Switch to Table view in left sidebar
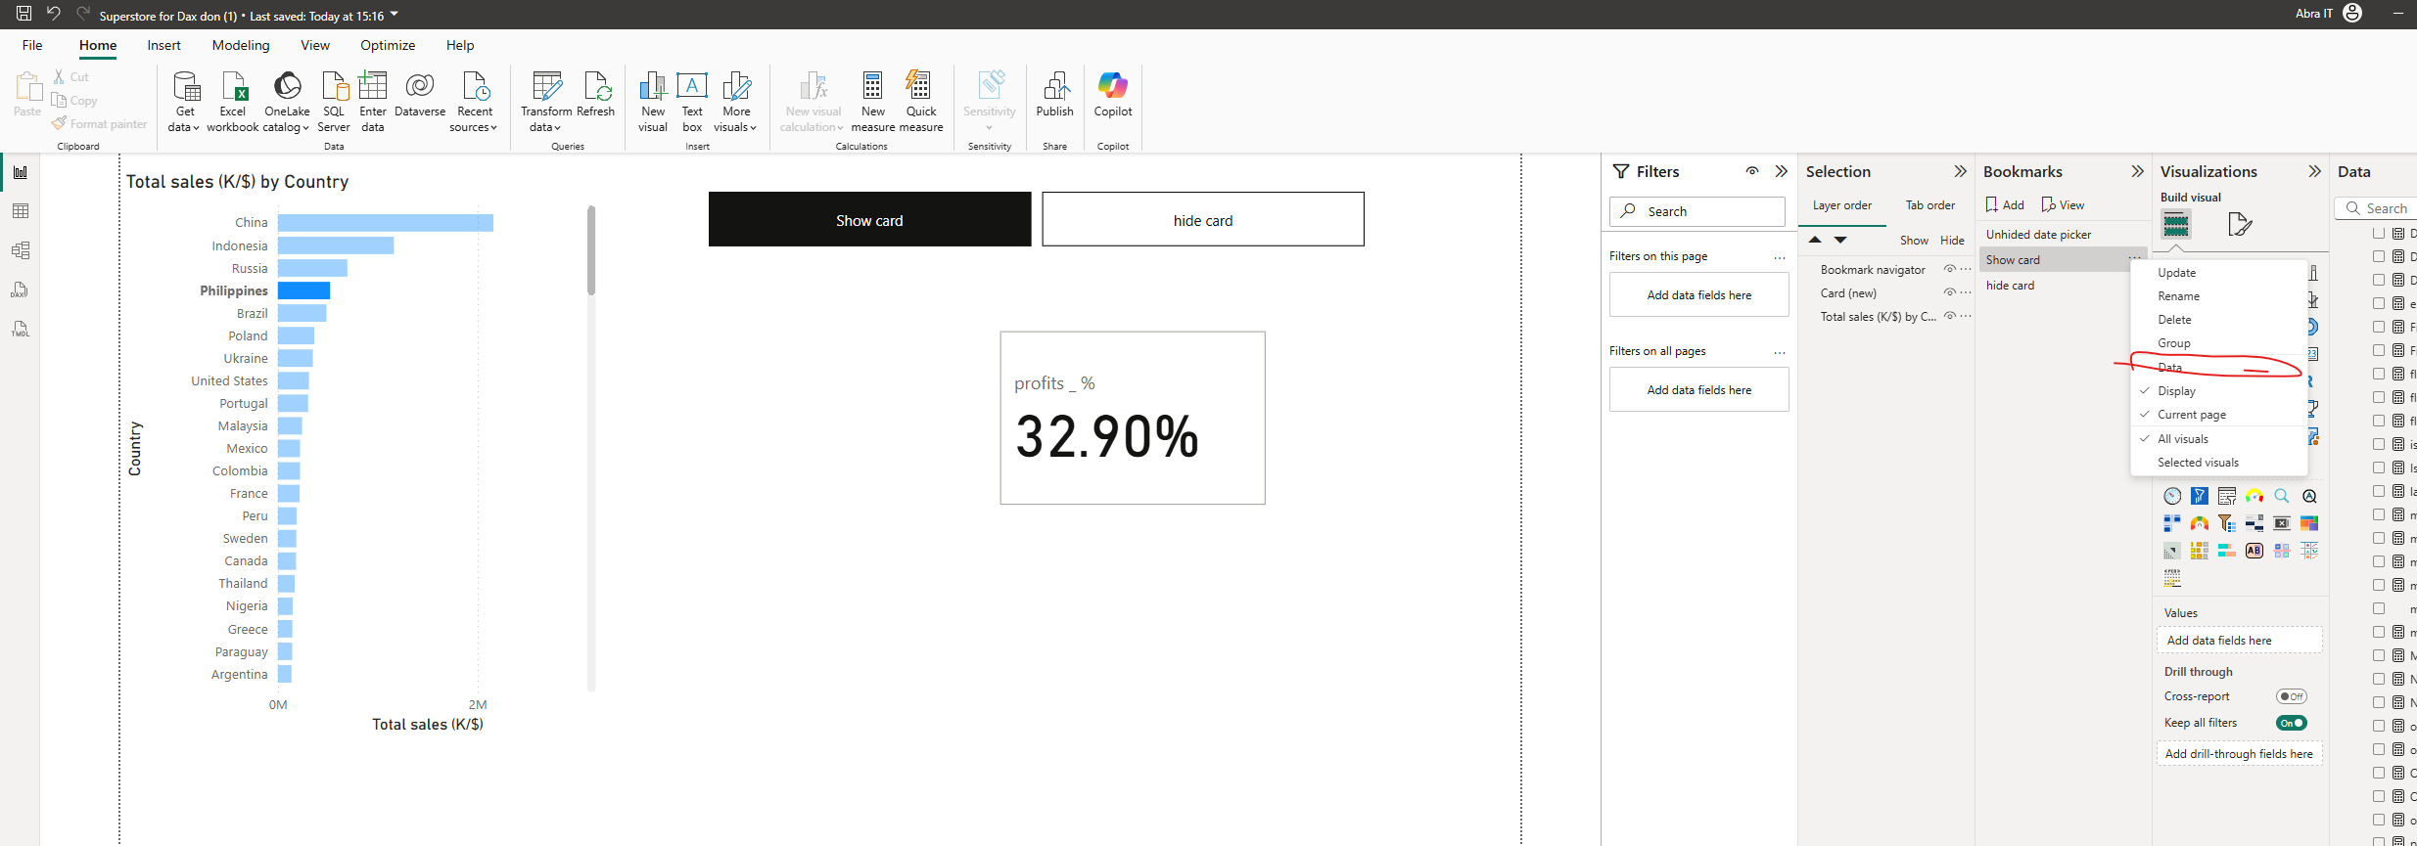Viewport: 2417px width, 846px height. (x=21, y=211)
